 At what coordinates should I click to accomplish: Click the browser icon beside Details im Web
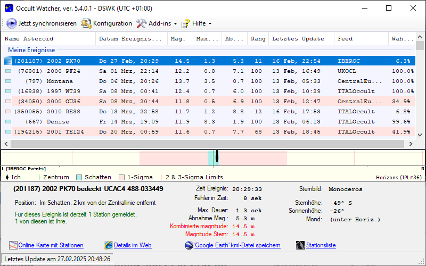point(109,245)
